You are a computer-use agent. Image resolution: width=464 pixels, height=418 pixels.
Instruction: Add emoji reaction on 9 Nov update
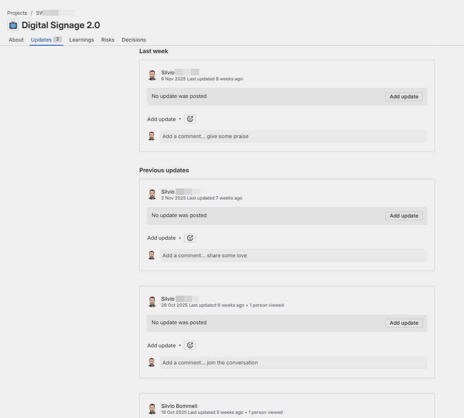click(190, 119)
